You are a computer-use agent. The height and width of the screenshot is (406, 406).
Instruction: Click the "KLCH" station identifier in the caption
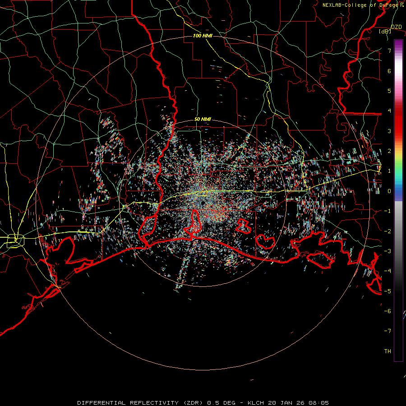pyautogui.click(x=256, y=403)
